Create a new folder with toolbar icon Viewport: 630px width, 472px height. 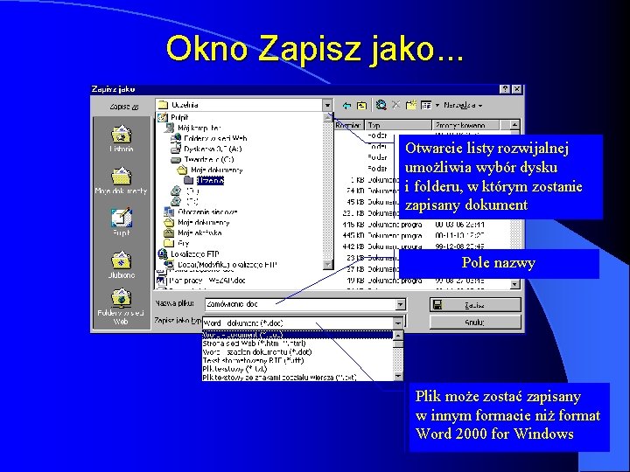(x=410, y=105)
